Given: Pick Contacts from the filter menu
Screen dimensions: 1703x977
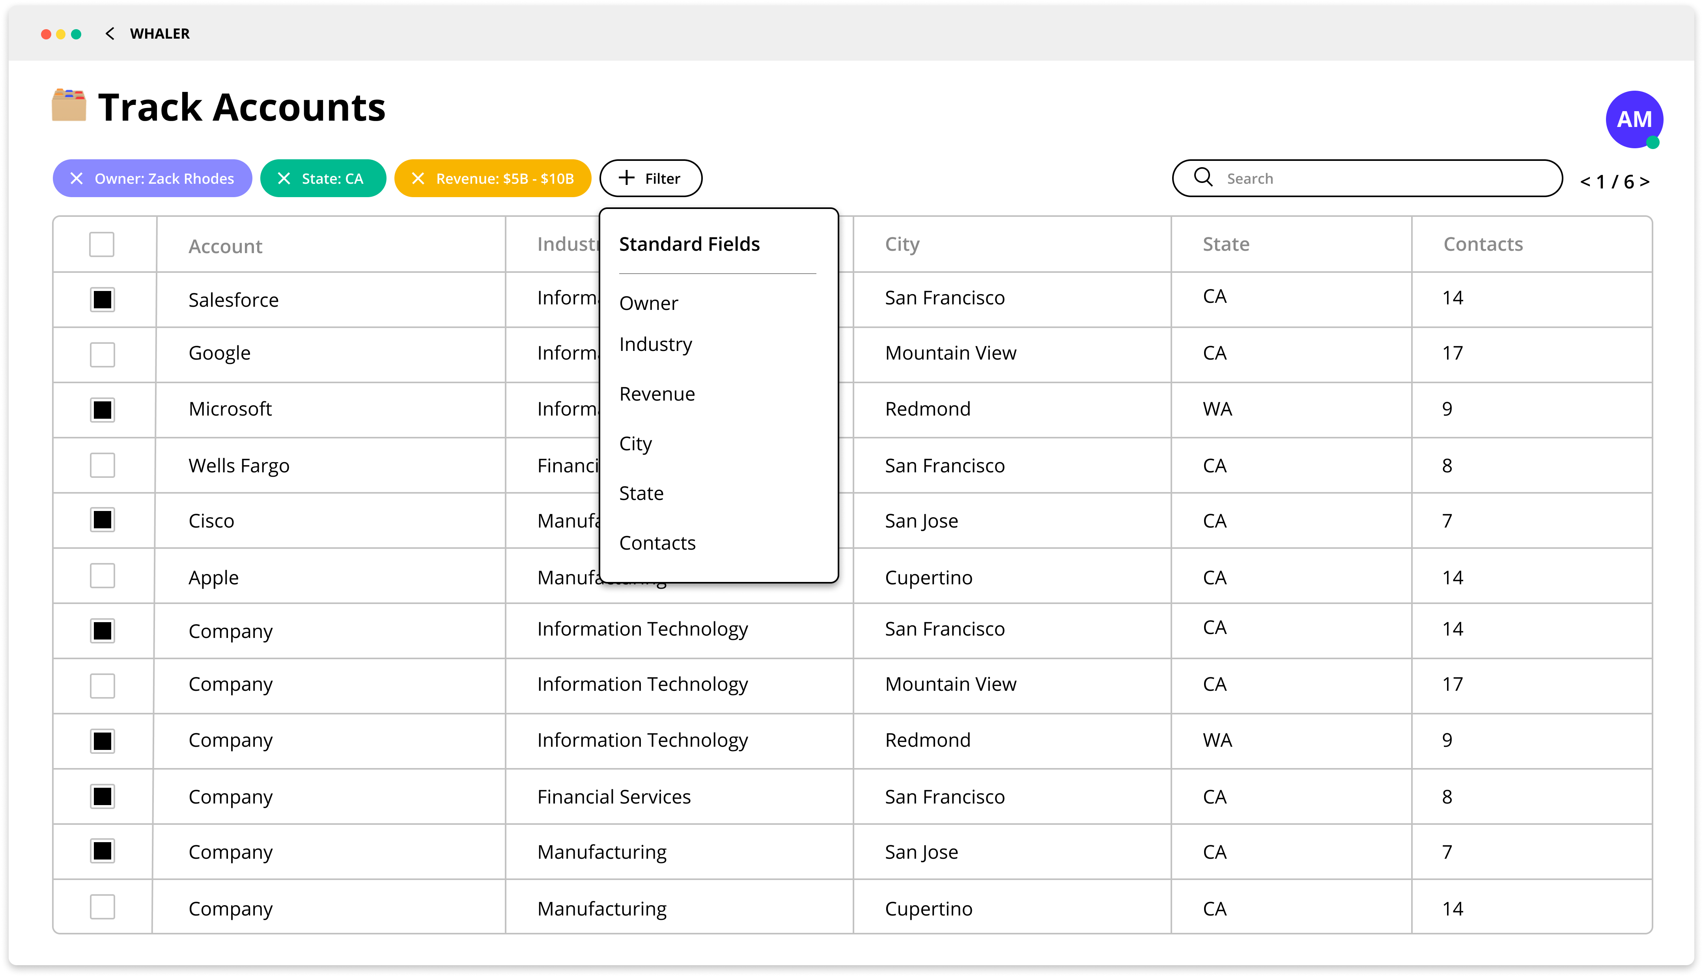Looking at the screenshot, I should [657, 543].
